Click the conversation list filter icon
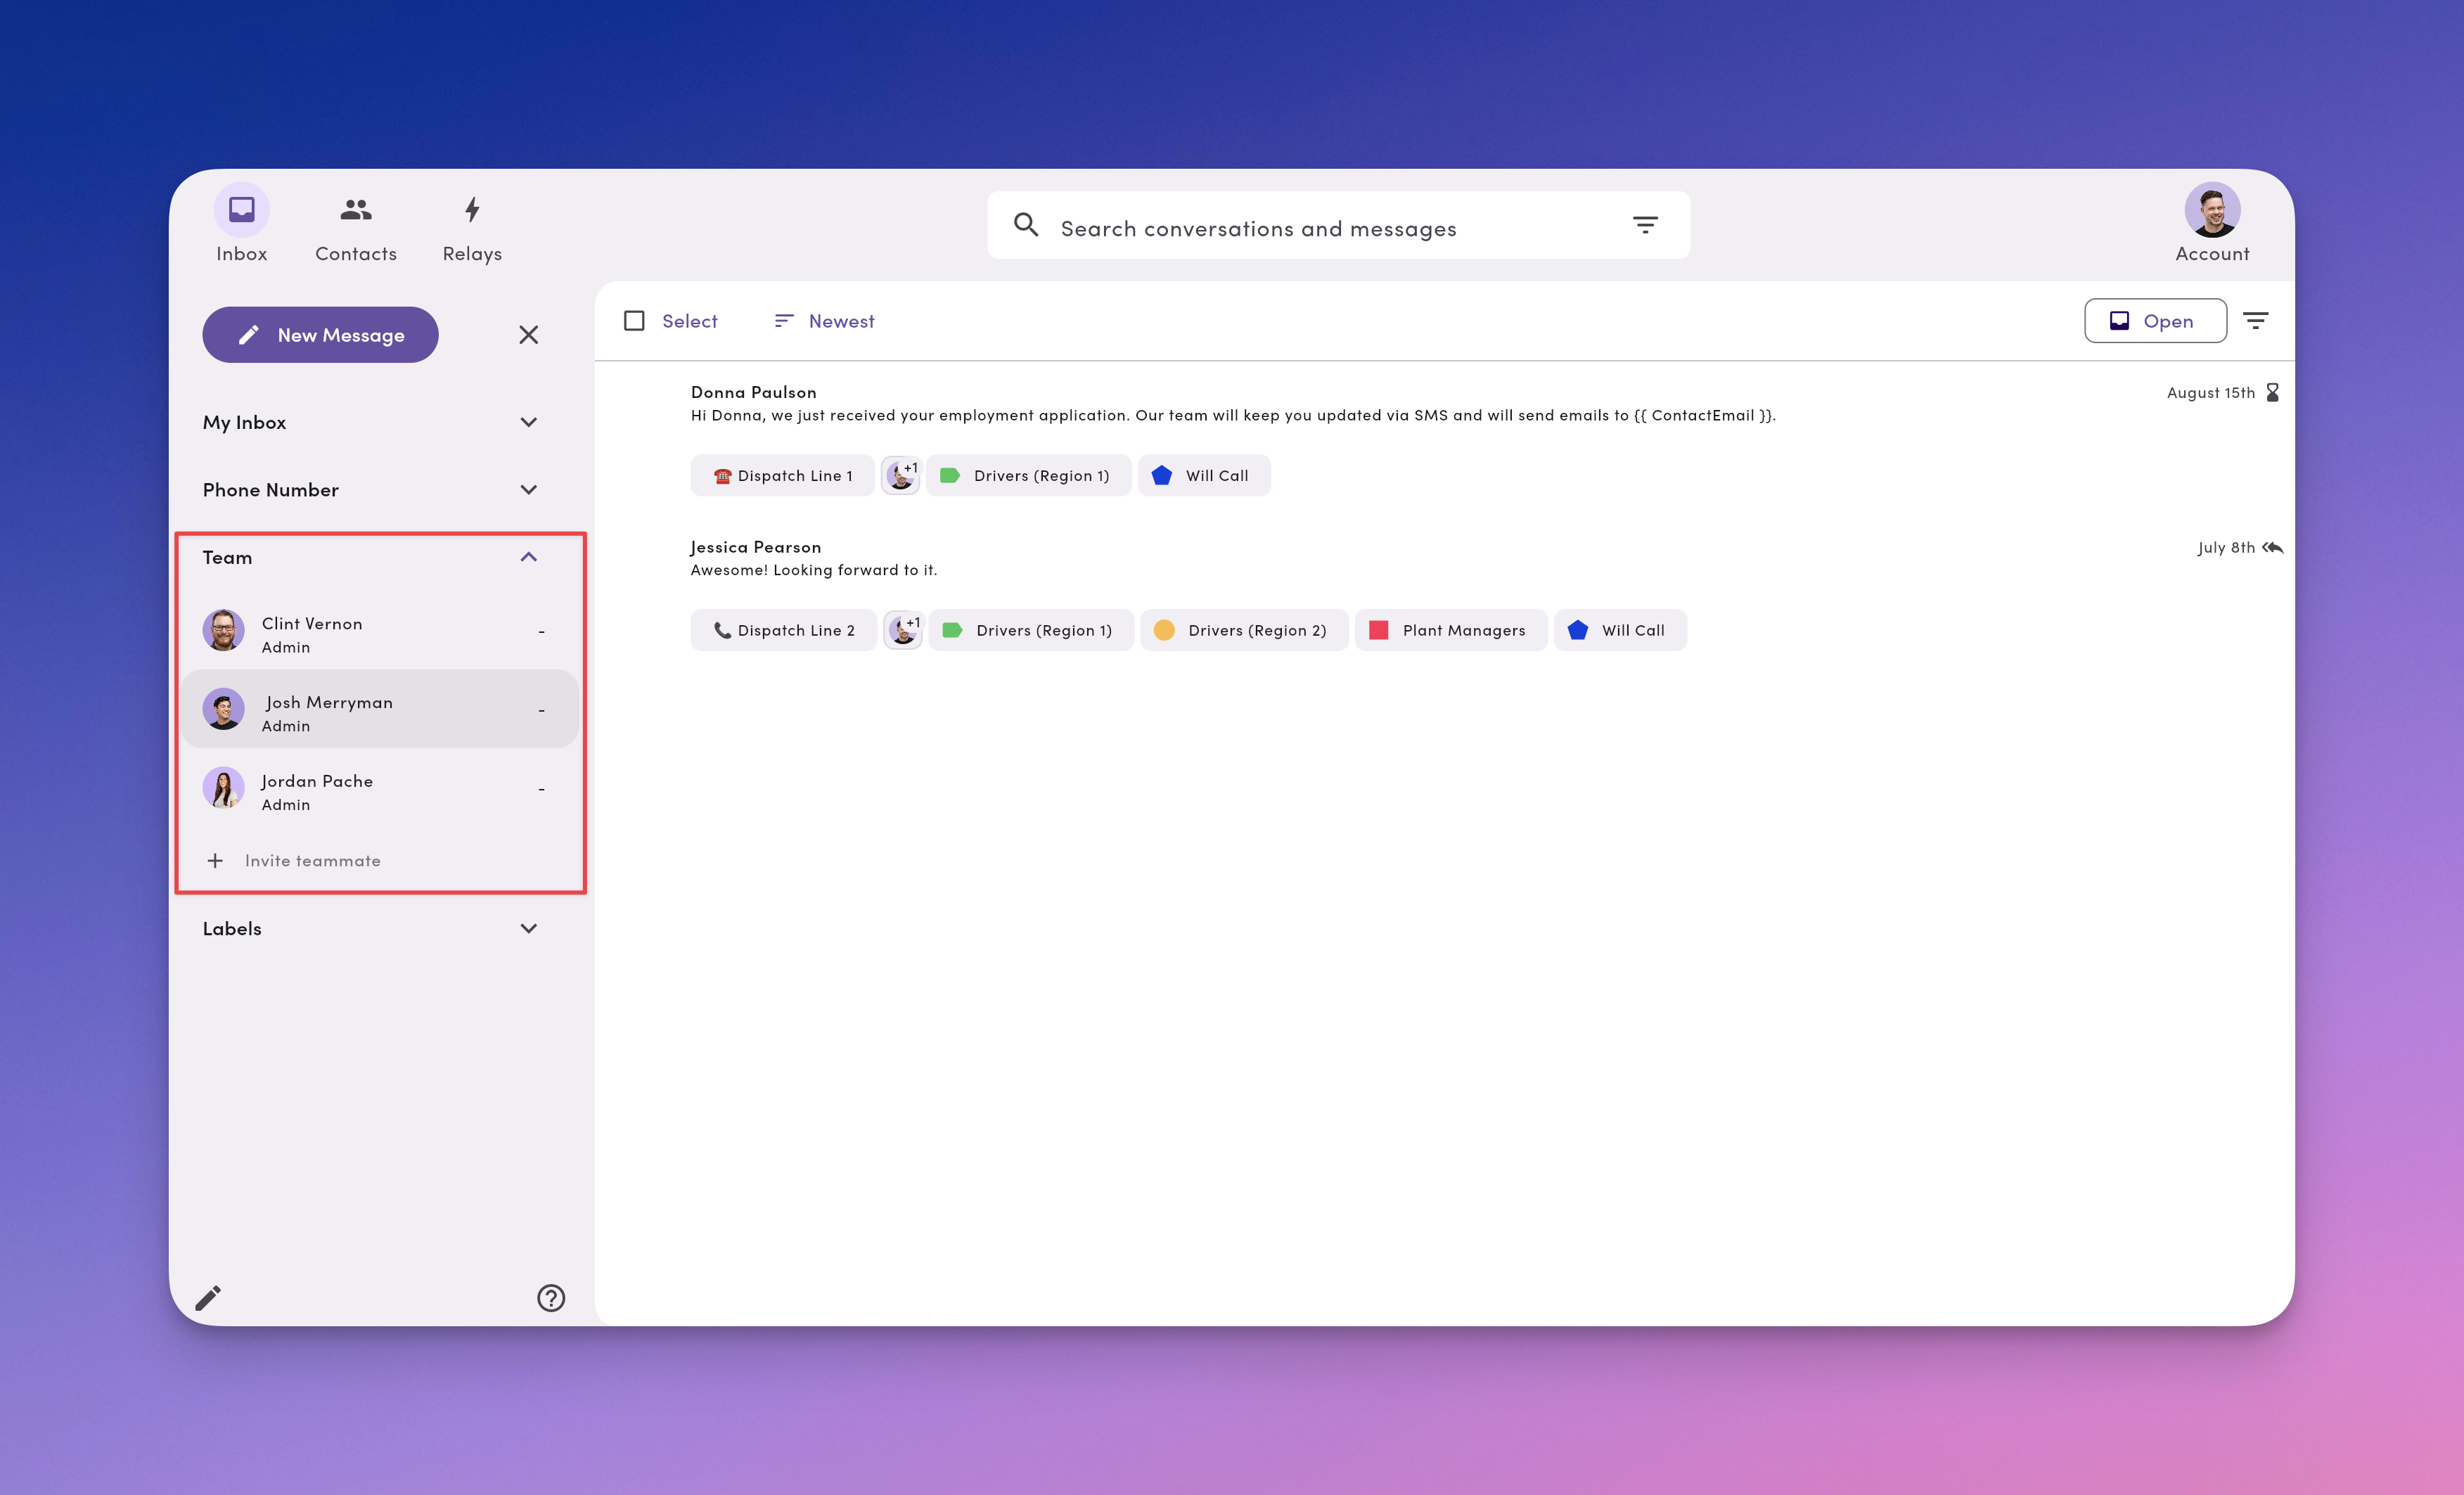 point(2255,321)
